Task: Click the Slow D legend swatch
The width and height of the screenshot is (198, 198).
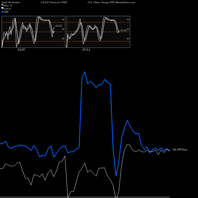Action: click(x=2, y=5)
